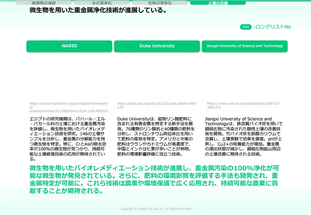Switch to the 廃棄物の減容 tab
The height and width of the screenshot is (215, 311).
[44, 3]
